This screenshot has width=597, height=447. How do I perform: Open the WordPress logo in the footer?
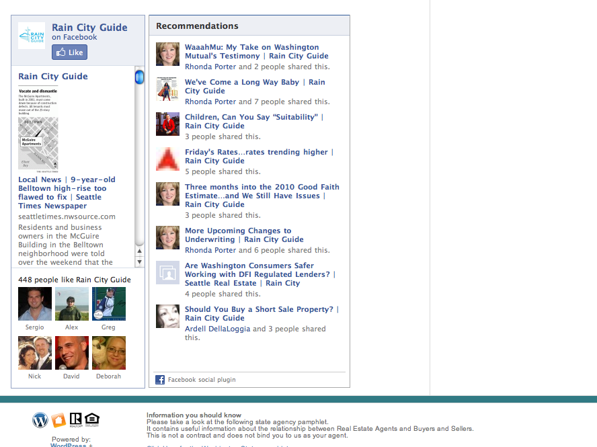coord(40,419)
